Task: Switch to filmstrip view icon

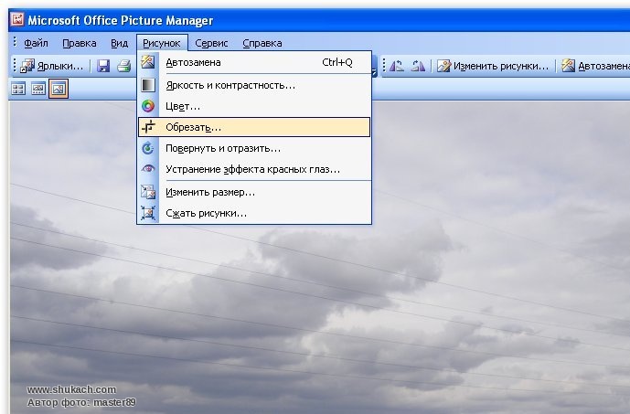Action: [x=38, y=89]
